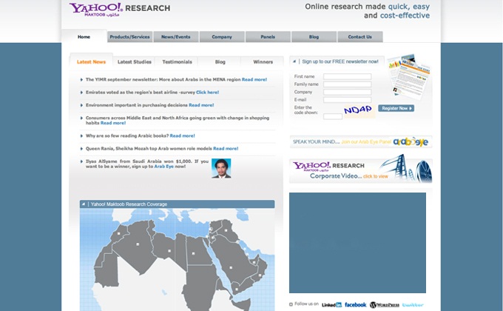The width and height of the screenshot is (503, 311).
Task: Click here link for Emirates airline survey
Action: click(207, 93)
